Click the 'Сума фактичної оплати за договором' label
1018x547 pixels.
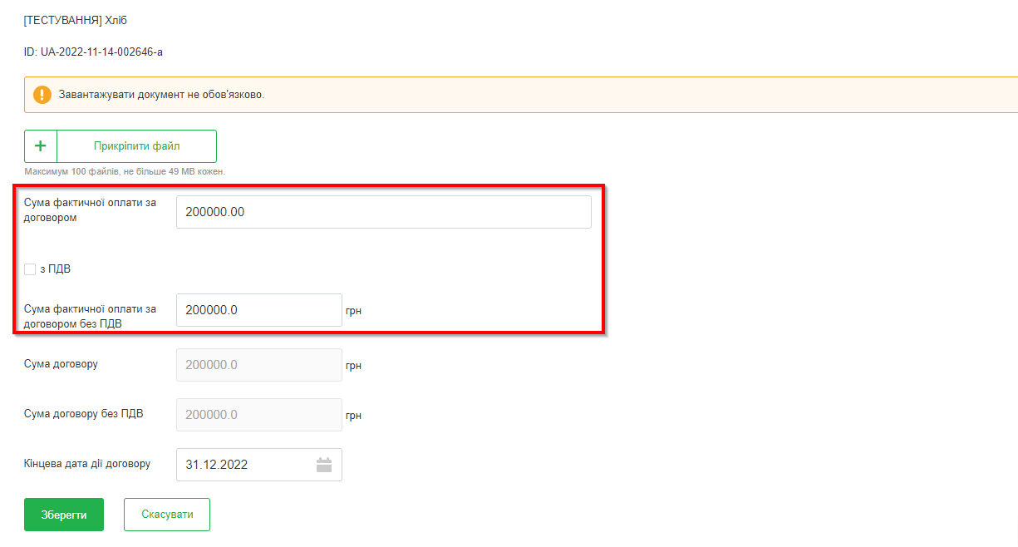90,210
